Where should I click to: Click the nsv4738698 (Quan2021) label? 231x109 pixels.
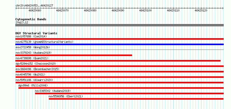point(32,58)
